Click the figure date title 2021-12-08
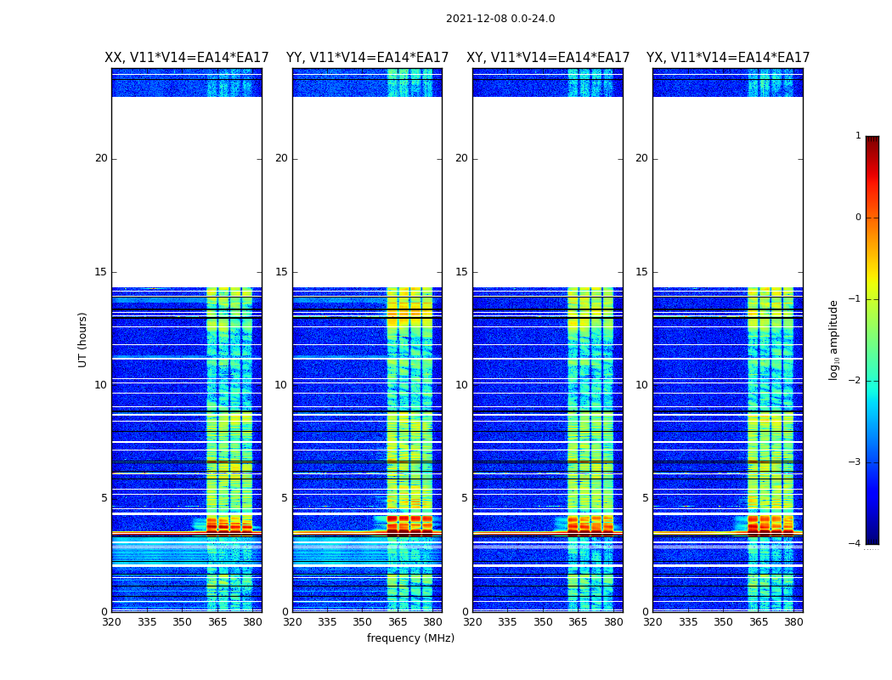Screen dimensions: 892x680 click(x=500, y=19)
